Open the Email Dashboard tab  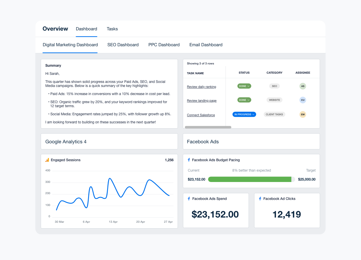[x=206, y=45]
